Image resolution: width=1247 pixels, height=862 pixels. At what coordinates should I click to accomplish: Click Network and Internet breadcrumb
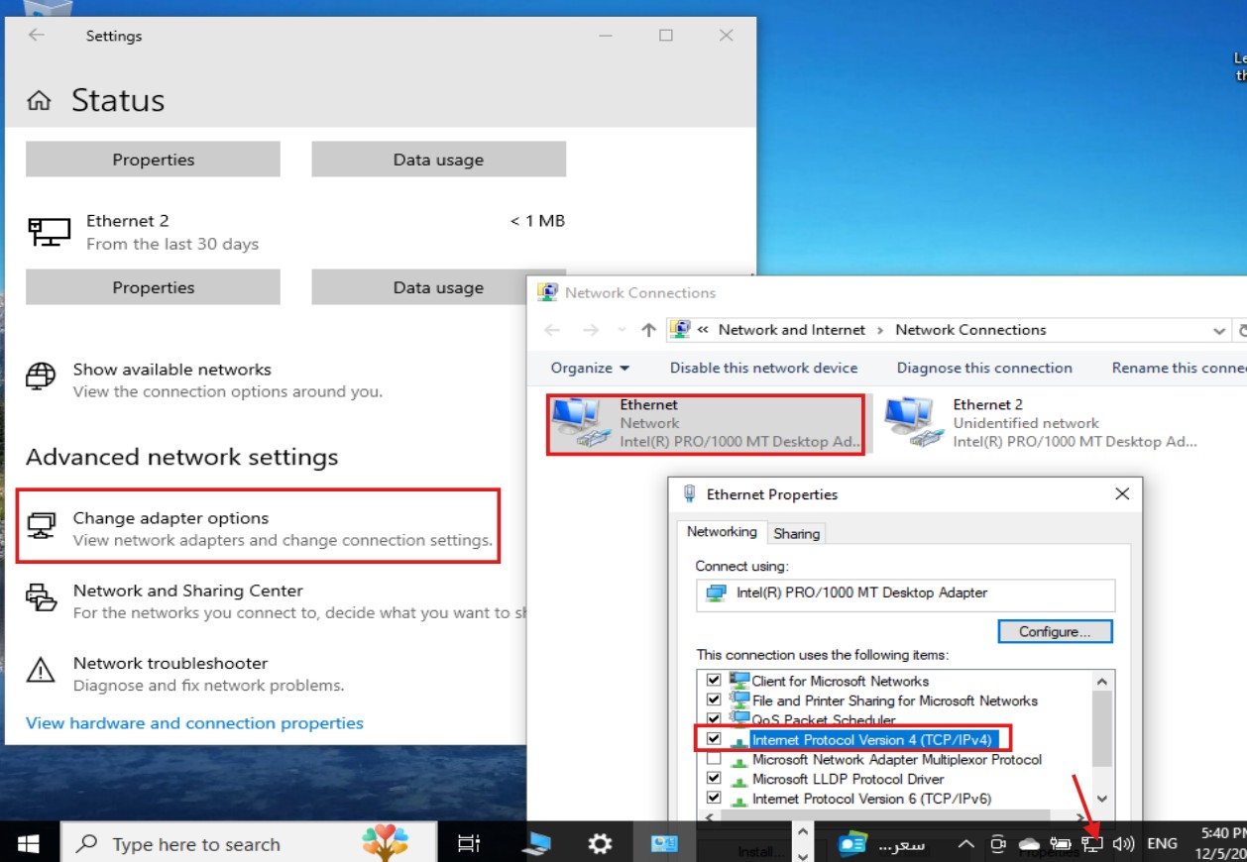[792, 330]
